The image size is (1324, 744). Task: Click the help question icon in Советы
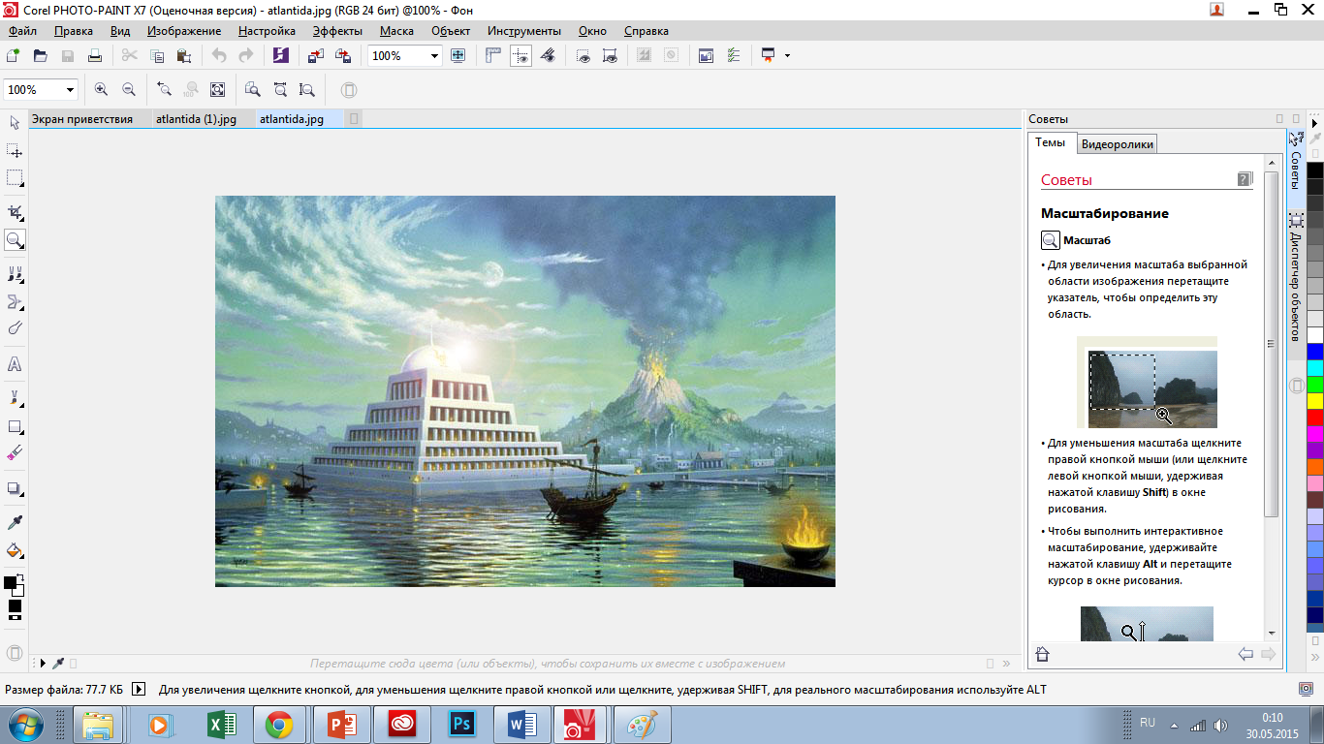click(1245, 179)
